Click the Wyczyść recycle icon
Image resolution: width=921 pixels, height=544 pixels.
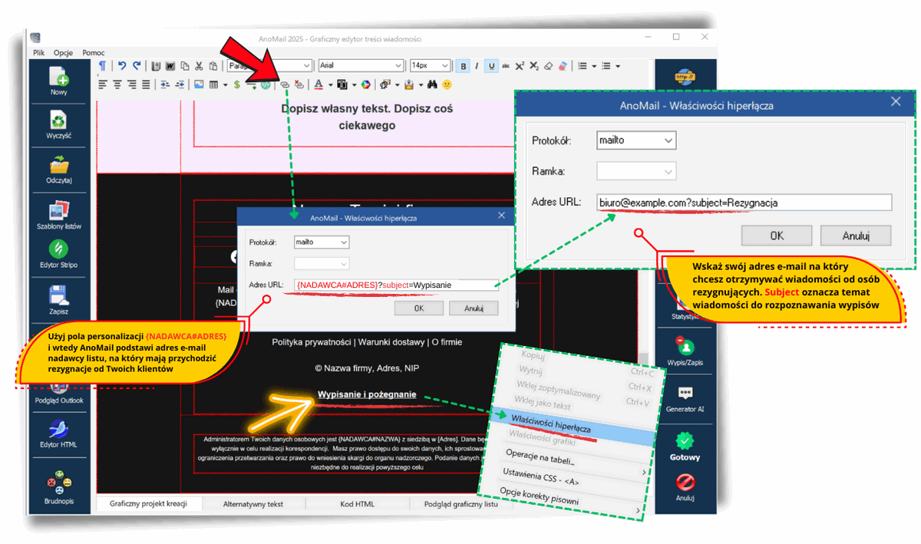59,120
